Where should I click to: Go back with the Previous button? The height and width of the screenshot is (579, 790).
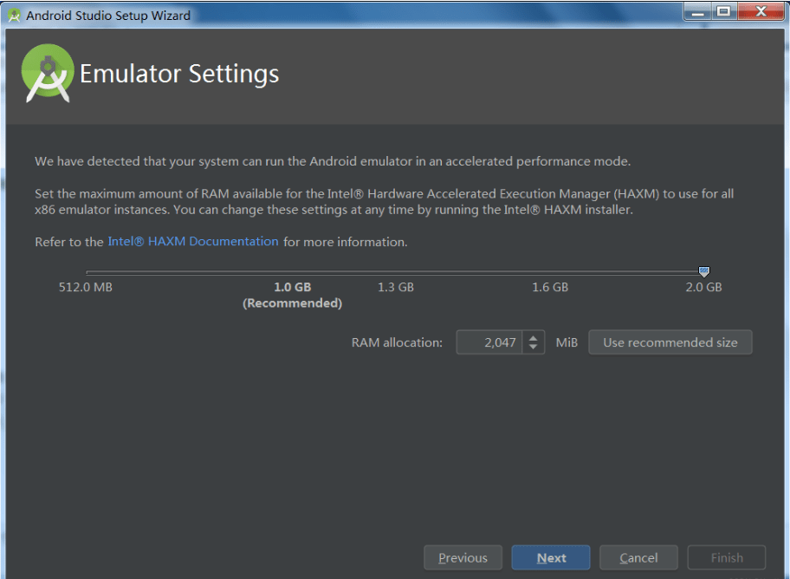463,558
